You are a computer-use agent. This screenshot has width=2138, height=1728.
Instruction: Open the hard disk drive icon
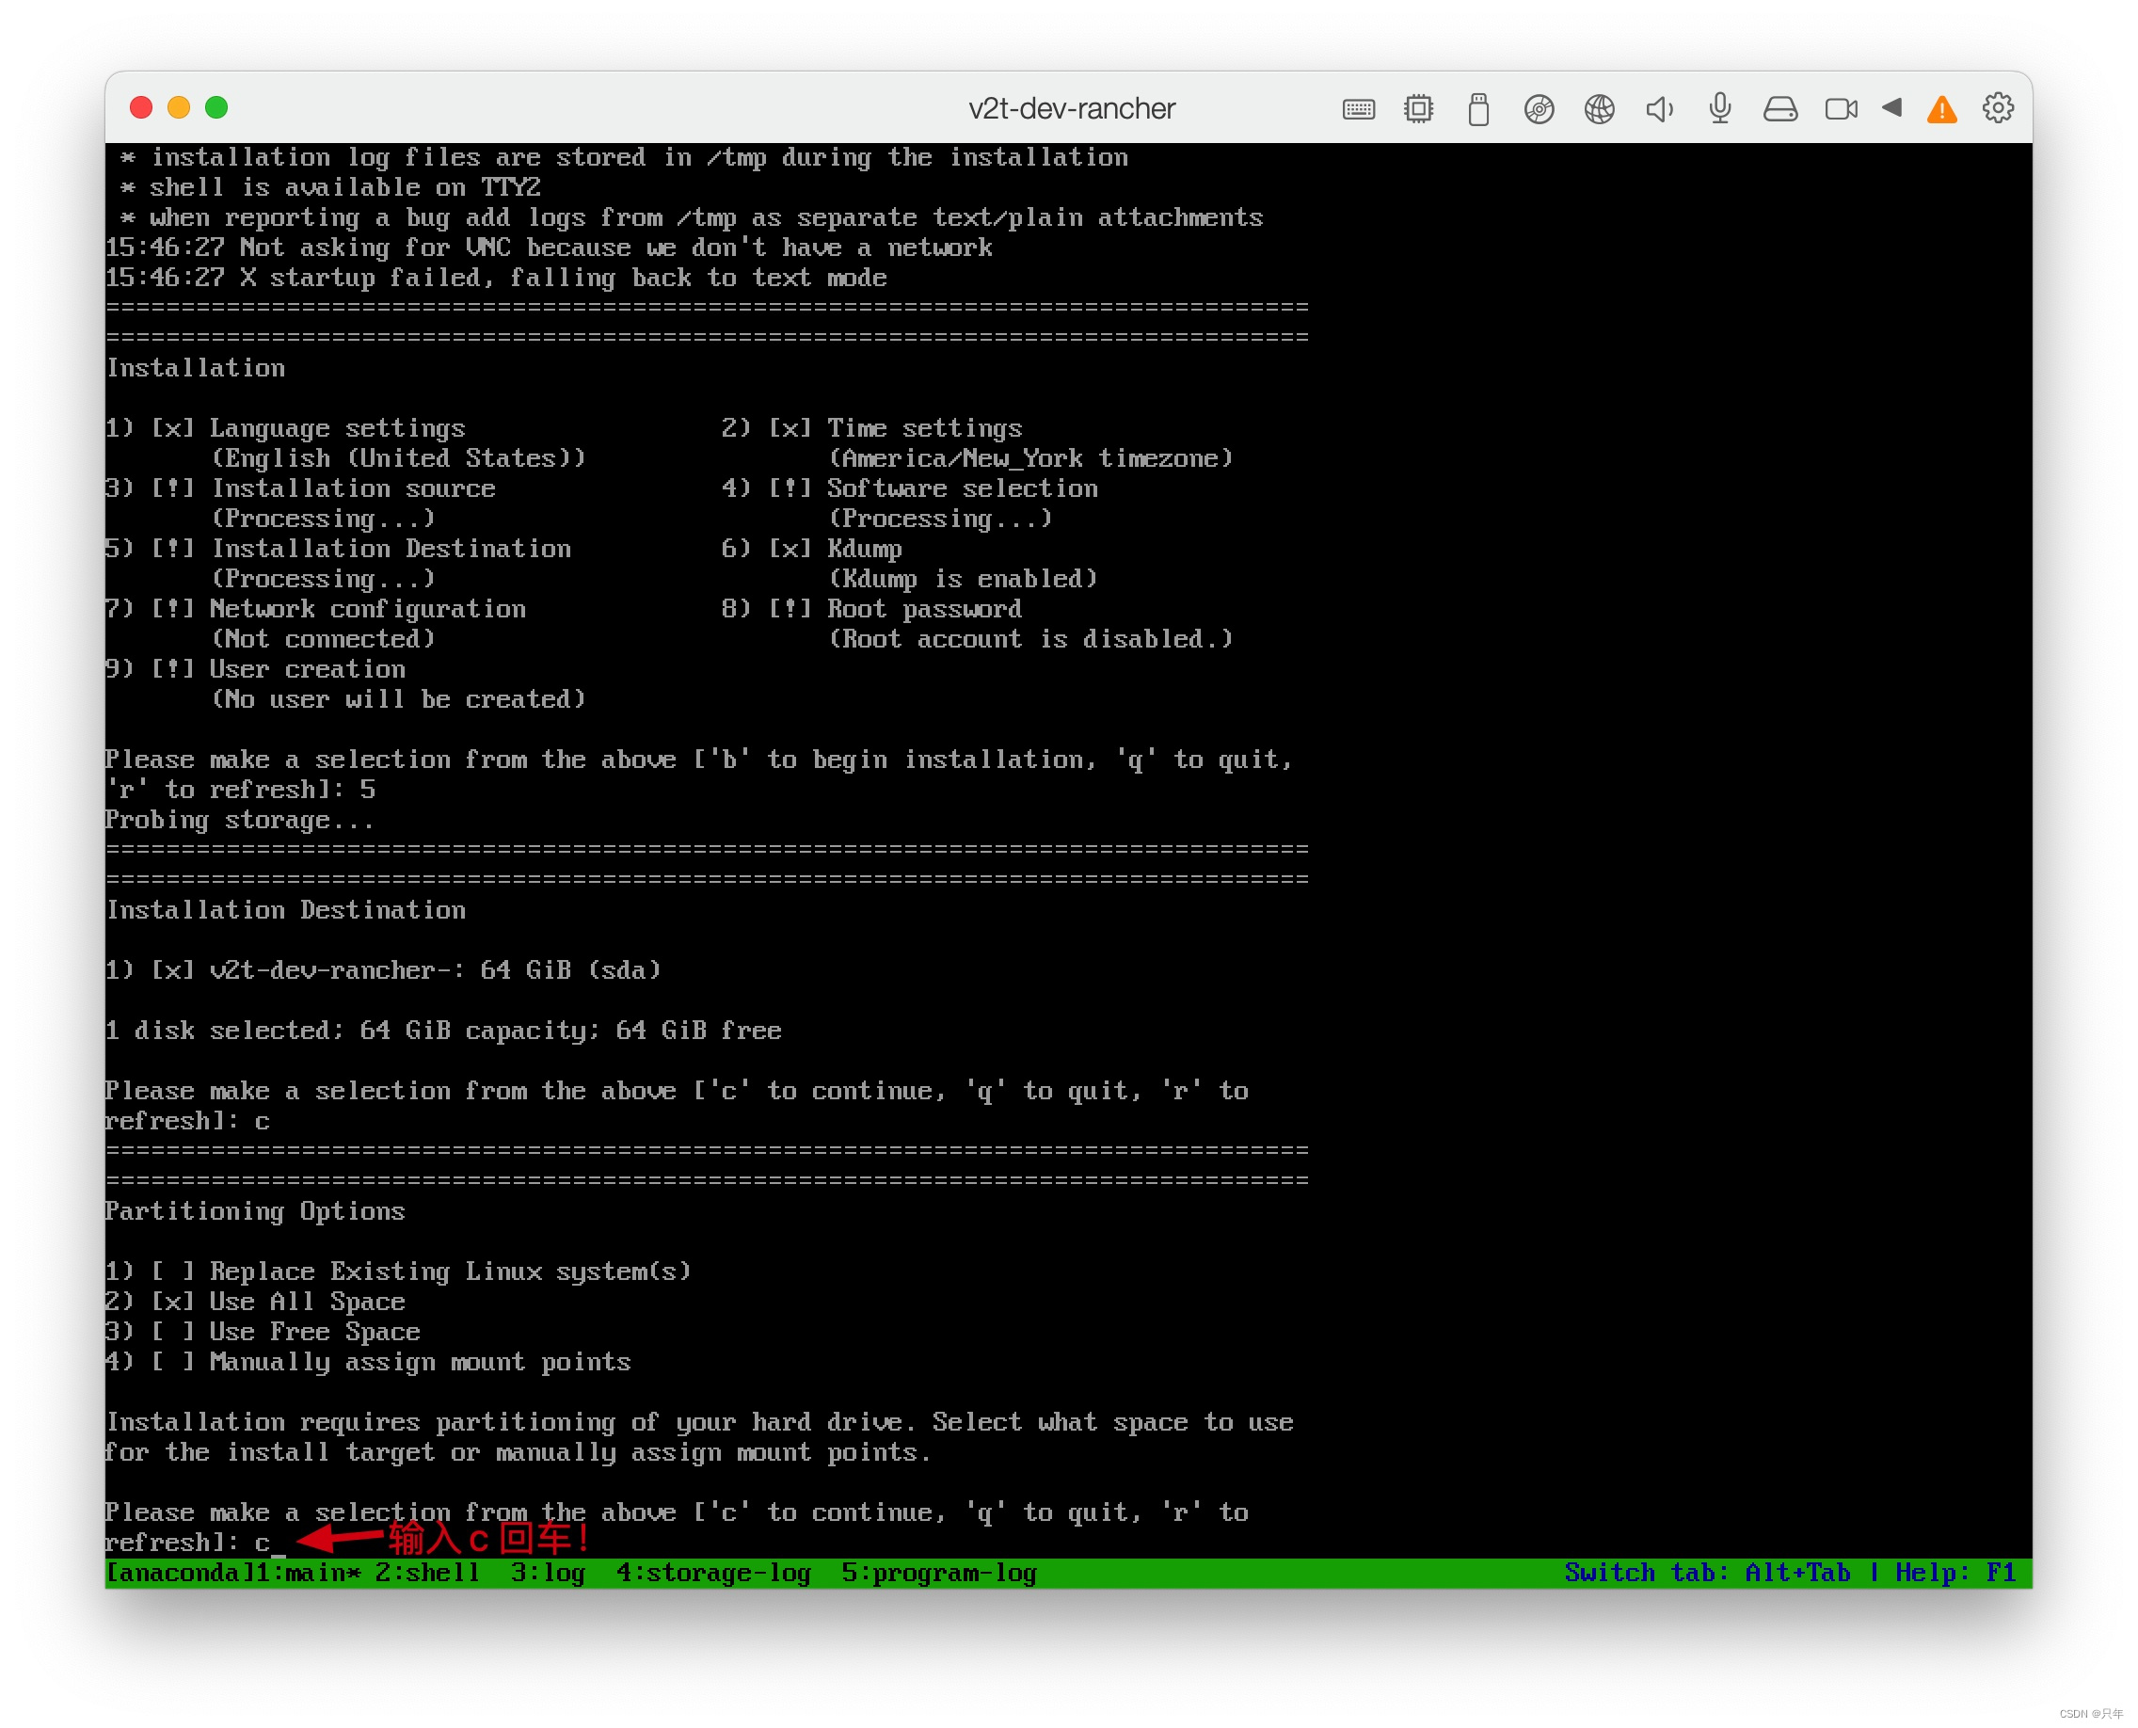1779,108
